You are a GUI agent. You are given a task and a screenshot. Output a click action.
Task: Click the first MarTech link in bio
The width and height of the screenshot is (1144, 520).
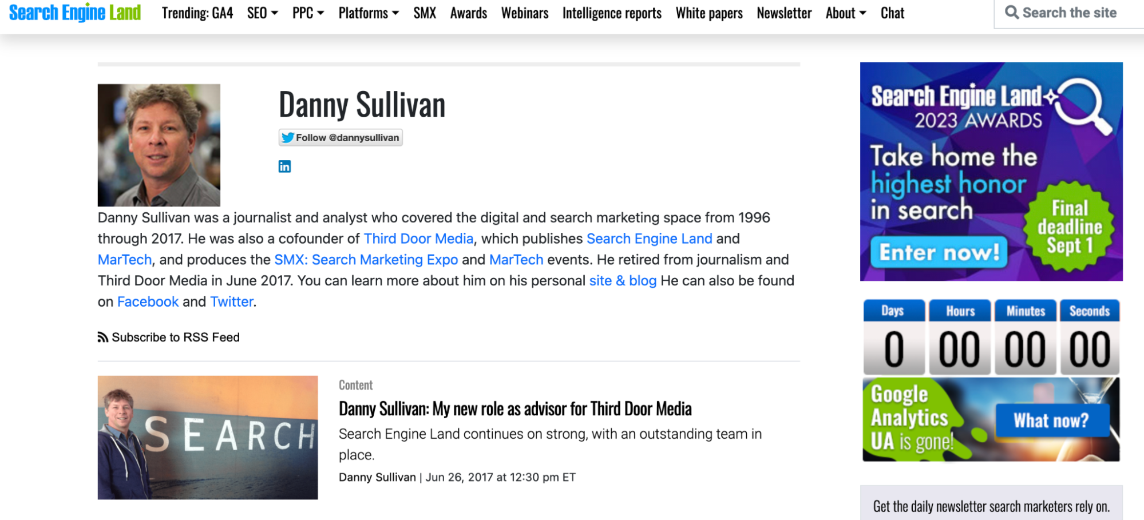[x=125, y=260]
